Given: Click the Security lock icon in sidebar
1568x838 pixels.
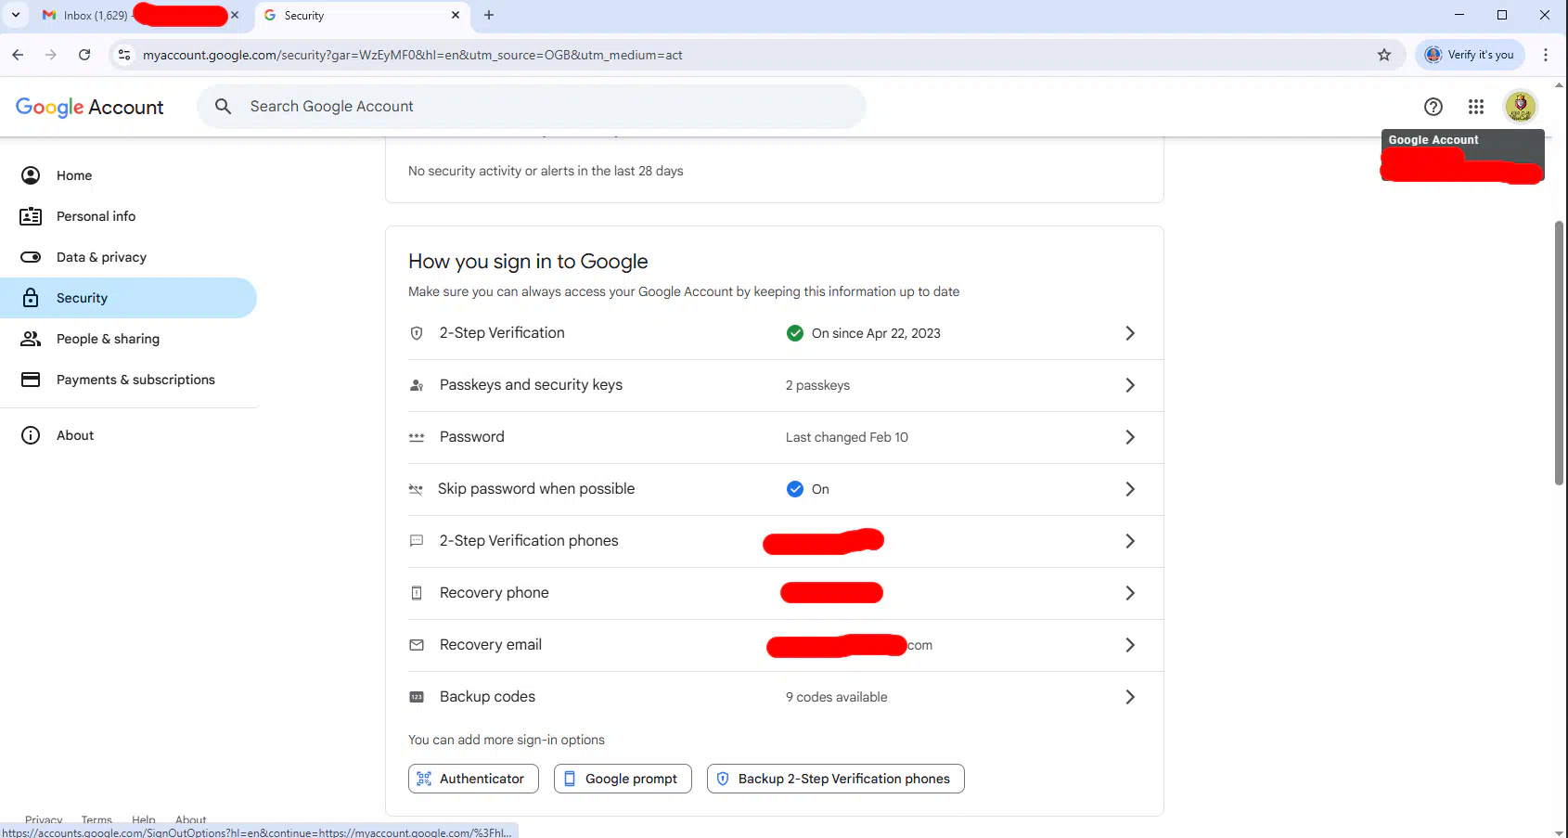Looking at the screenshot, I should (x=31, y=298).
